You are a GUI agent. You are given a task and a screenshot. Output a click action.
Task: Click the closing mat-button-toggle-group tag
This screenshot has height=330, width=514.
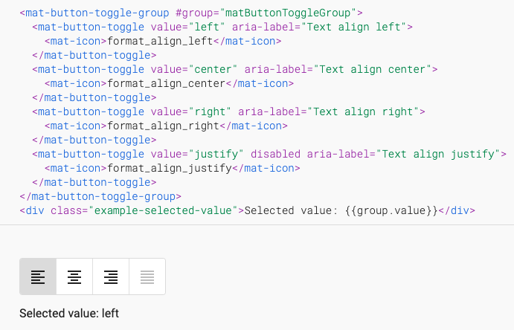tap(100, 196)
